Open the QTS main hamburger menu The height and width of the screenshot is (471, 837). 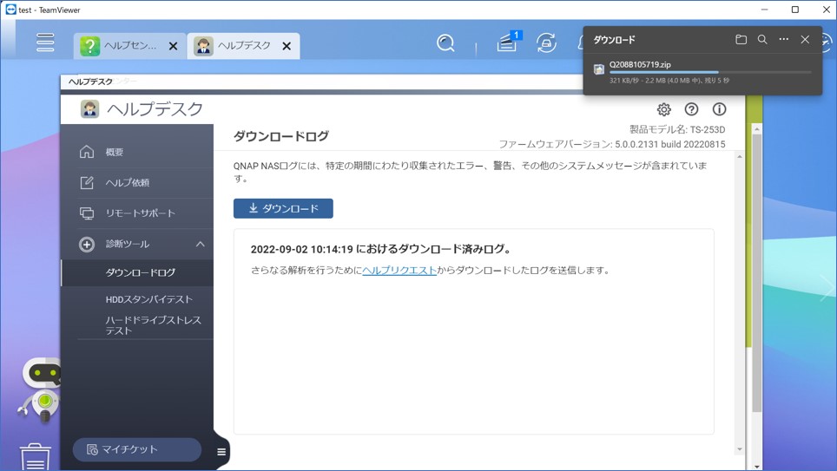(x=45, y=43)
